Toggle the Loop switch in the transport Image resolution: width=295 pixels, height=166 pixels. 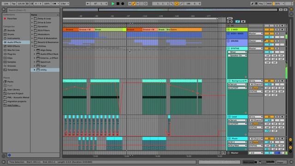(x=177, y=4)
